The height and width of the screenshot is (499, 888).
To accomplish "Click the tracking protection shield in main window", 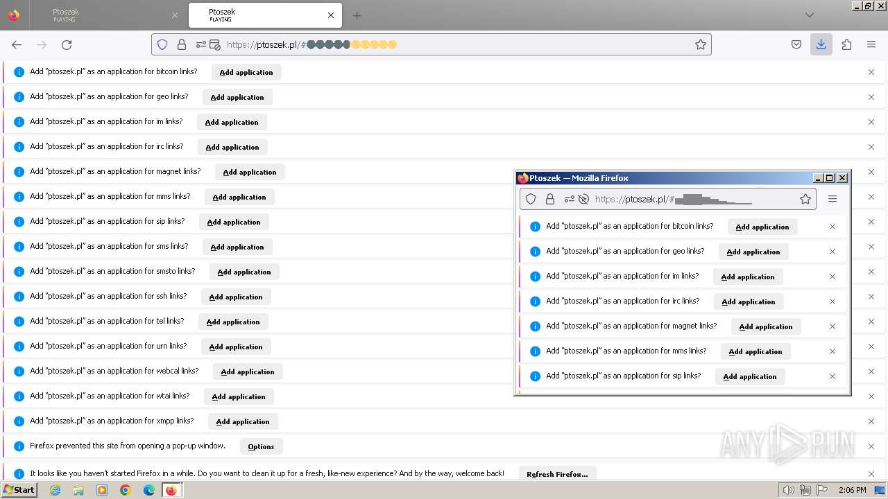I will 162,44.
